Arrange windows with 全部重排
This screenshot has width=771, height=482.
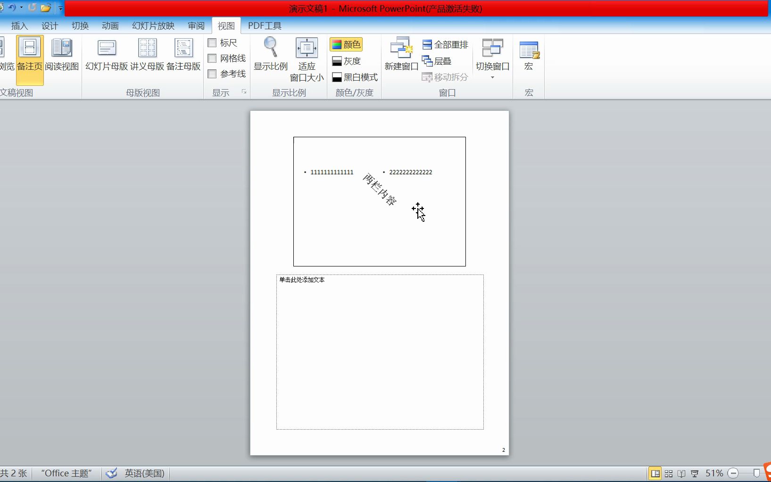445,45
